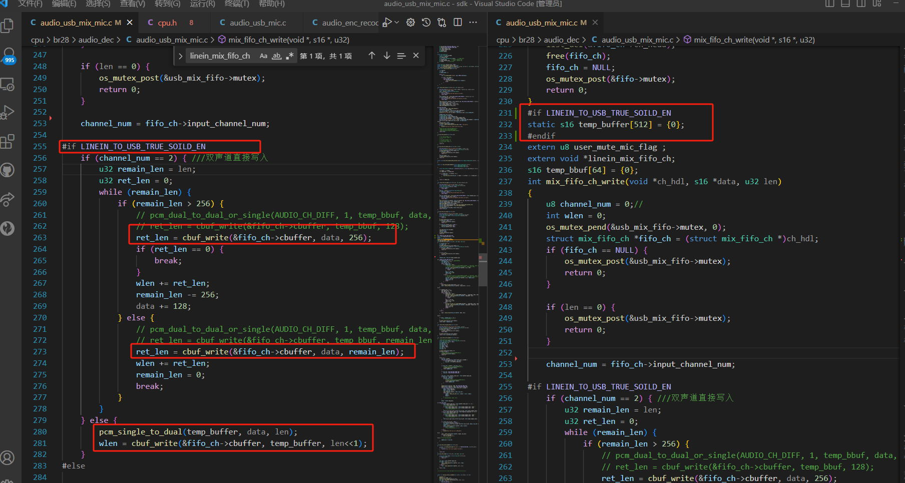Click the left editor minimap slider
The width and height of the screenshot is (905, 483).
pos(483,269)
